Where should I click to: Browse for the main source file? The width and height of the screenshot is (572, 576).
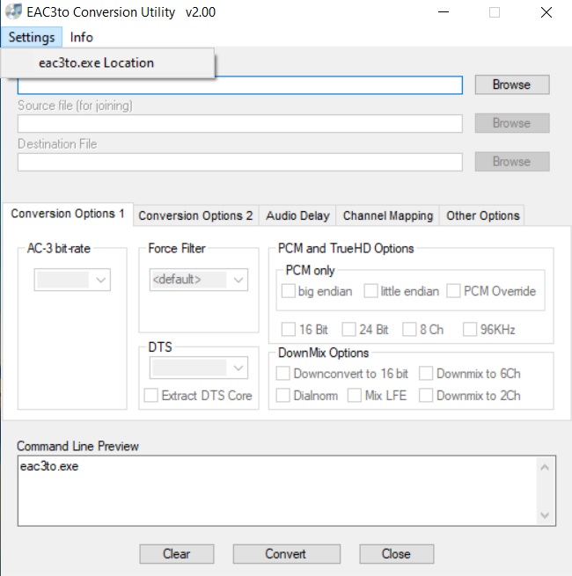coord(512,84)
